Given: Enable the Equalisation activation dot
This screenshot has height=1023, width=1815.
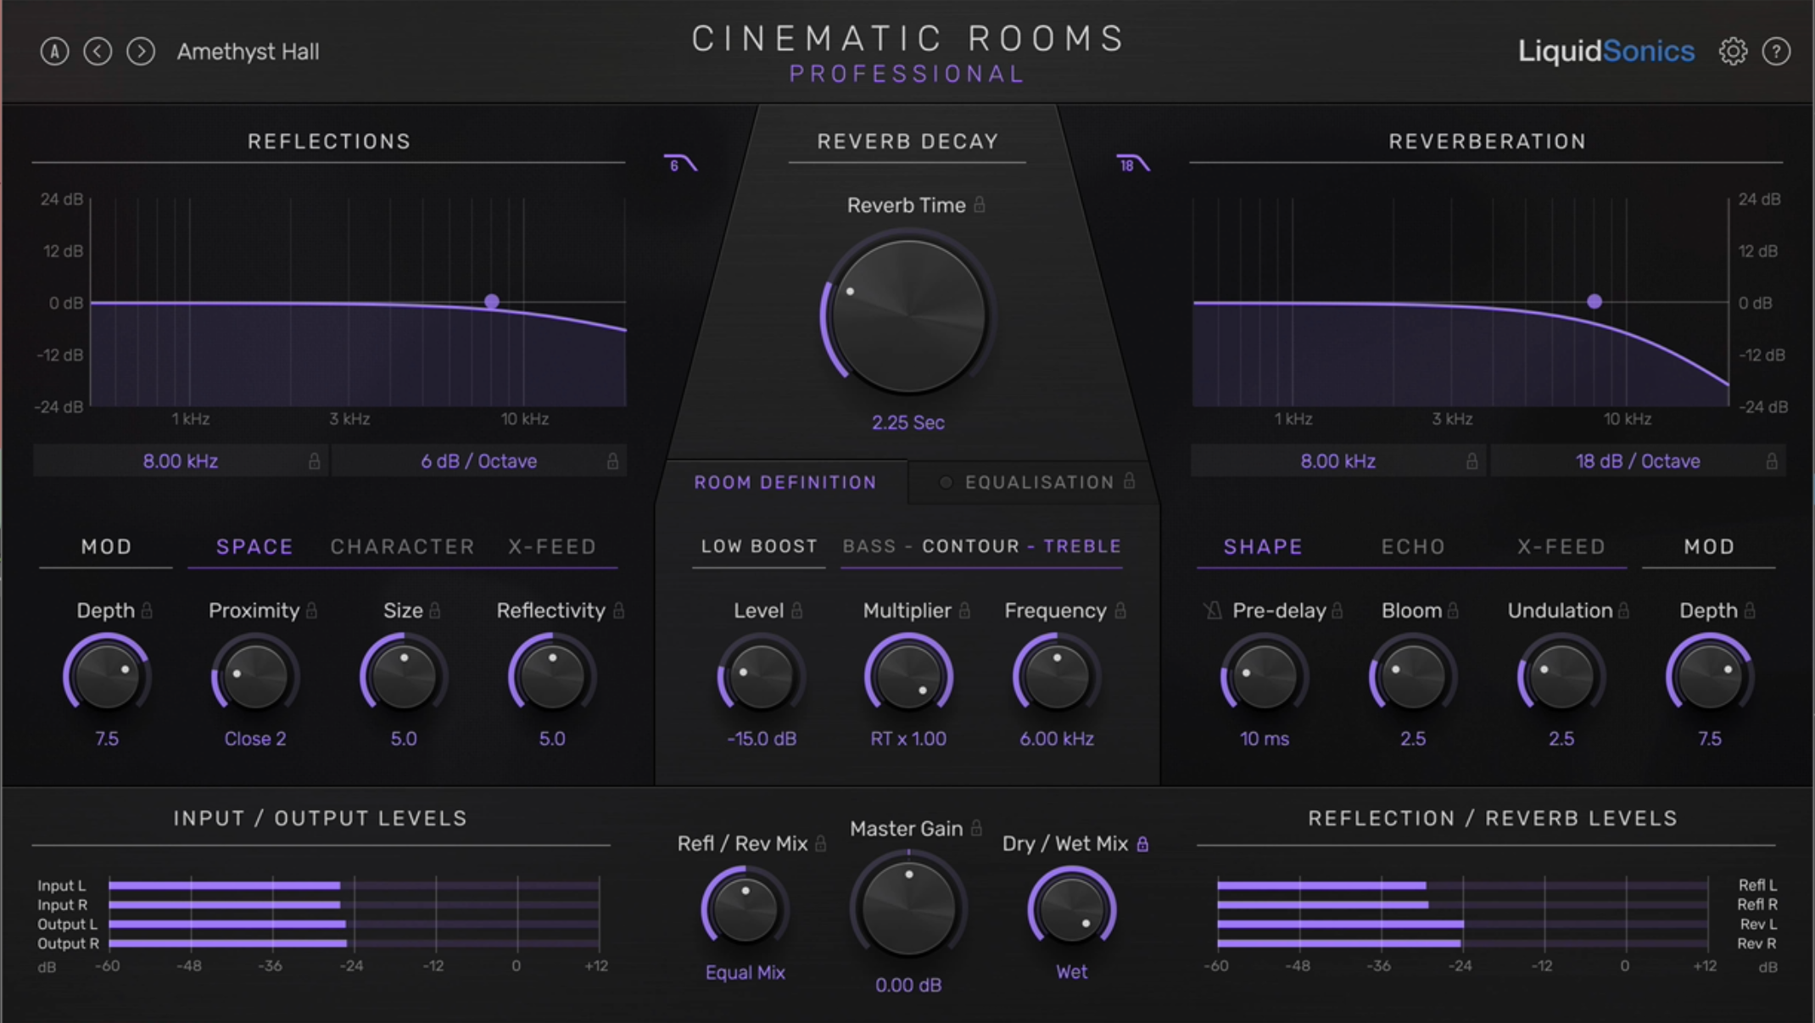Looking at the screenshot, I should point(947,483).
